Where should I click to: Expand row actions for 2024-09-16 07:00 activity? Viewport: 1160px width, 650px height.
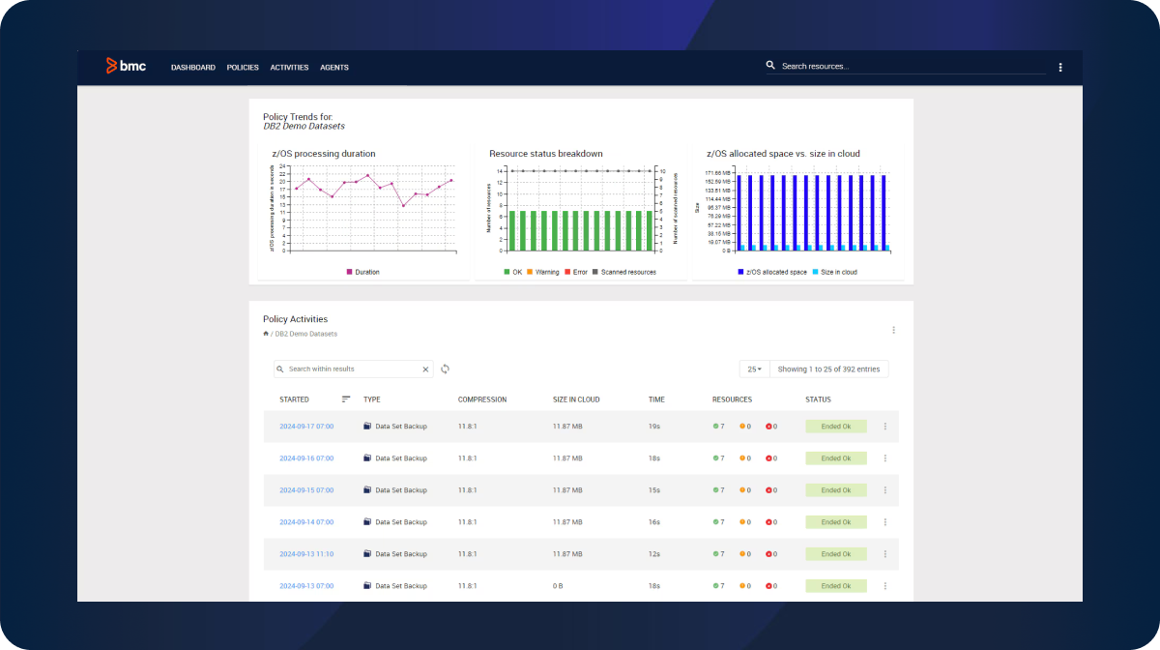coord(884,458)
